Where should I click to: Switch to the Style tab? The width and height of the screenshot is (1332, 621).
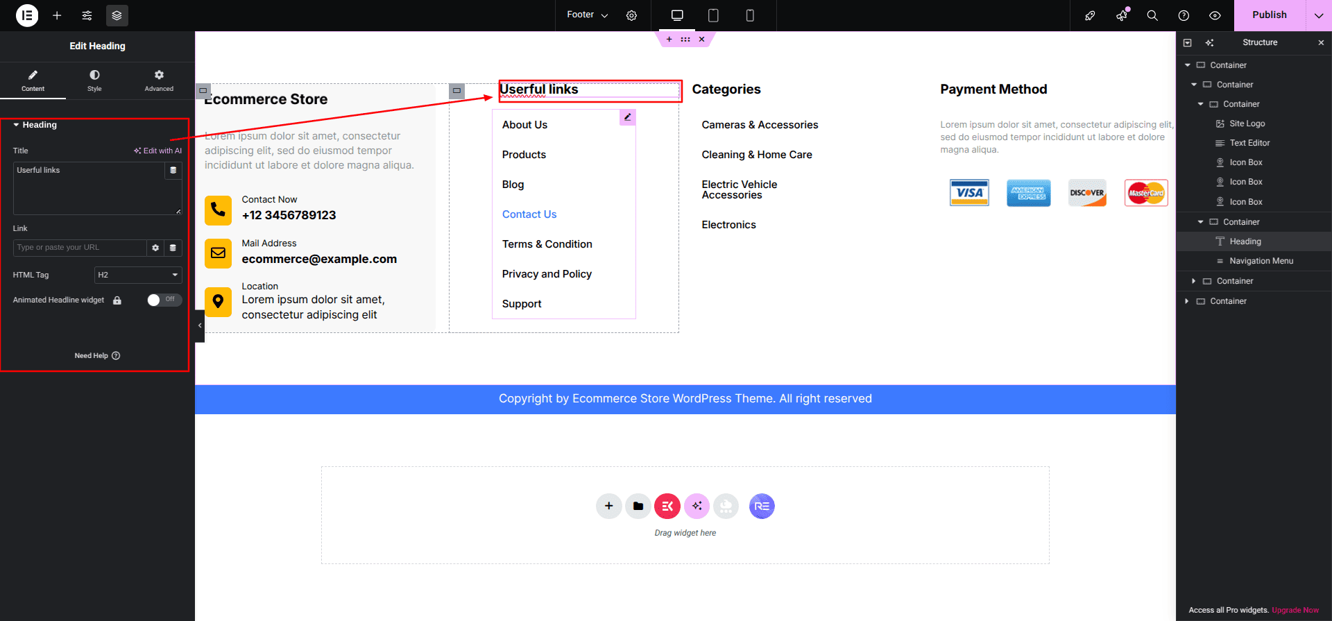(94, 80)
